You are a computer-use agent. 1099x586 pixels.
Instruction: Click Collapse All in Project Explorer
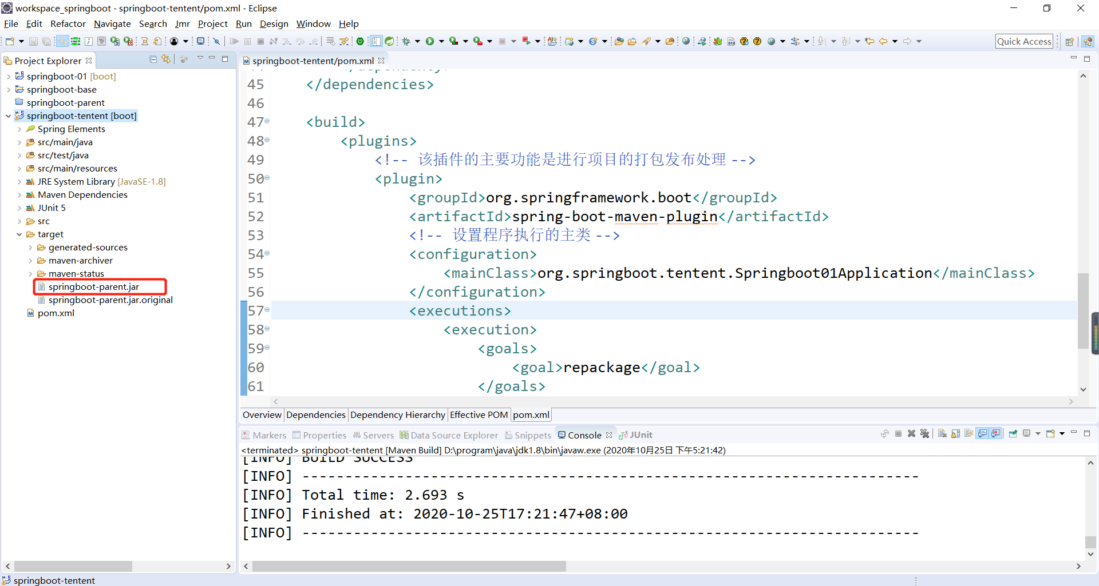pos(153,59)
